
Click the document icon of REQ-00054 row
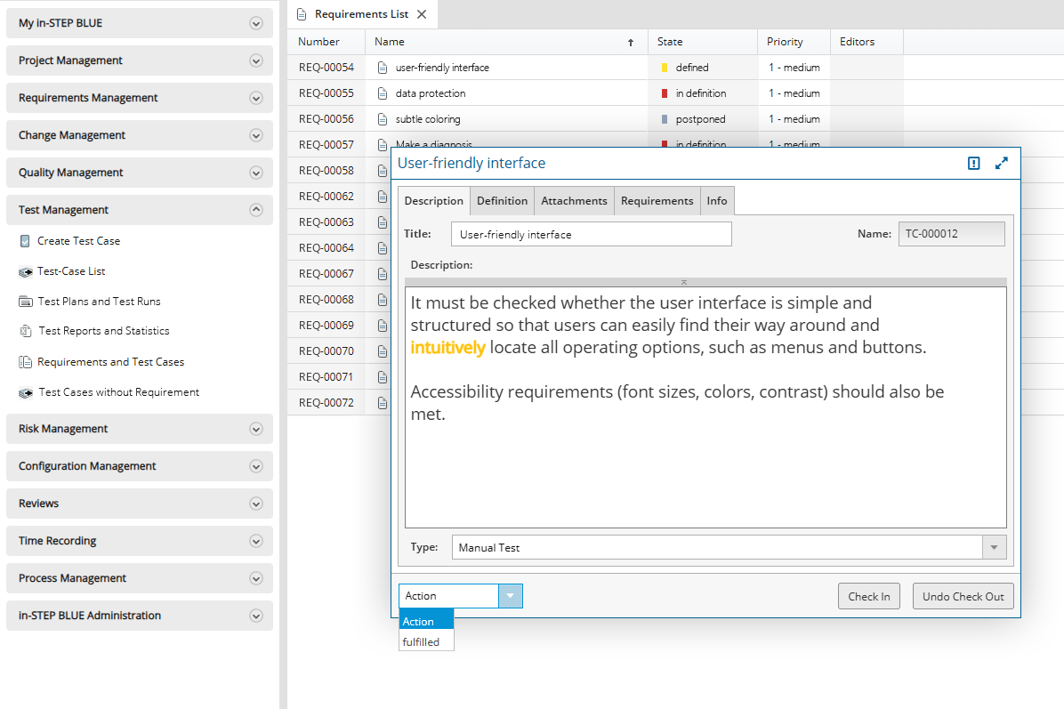click(383, 68)
